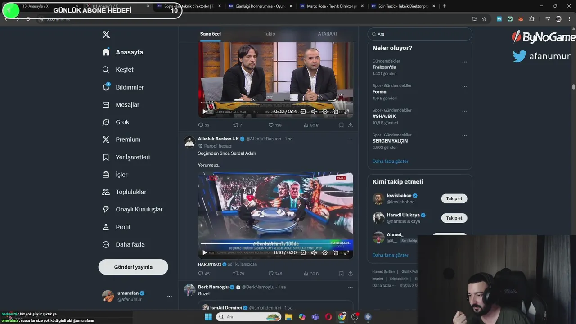Like the post with 248 likes
The width and height of the screenshot is (576, 324).
(275, 273)
